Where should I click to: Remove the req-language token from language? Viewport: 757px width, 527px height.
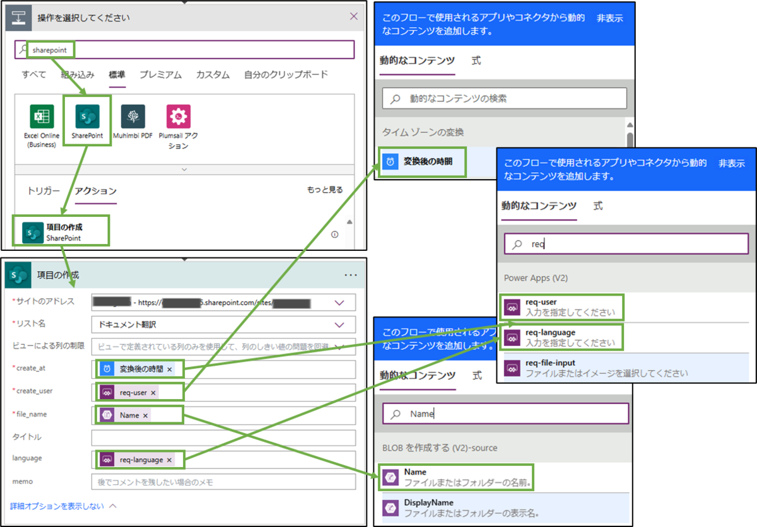point(169,460)
